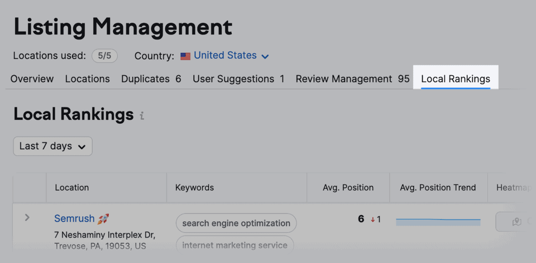536x263 pixels.
Task: Expand the Semrush location row
Action: (x=27, y=217)
